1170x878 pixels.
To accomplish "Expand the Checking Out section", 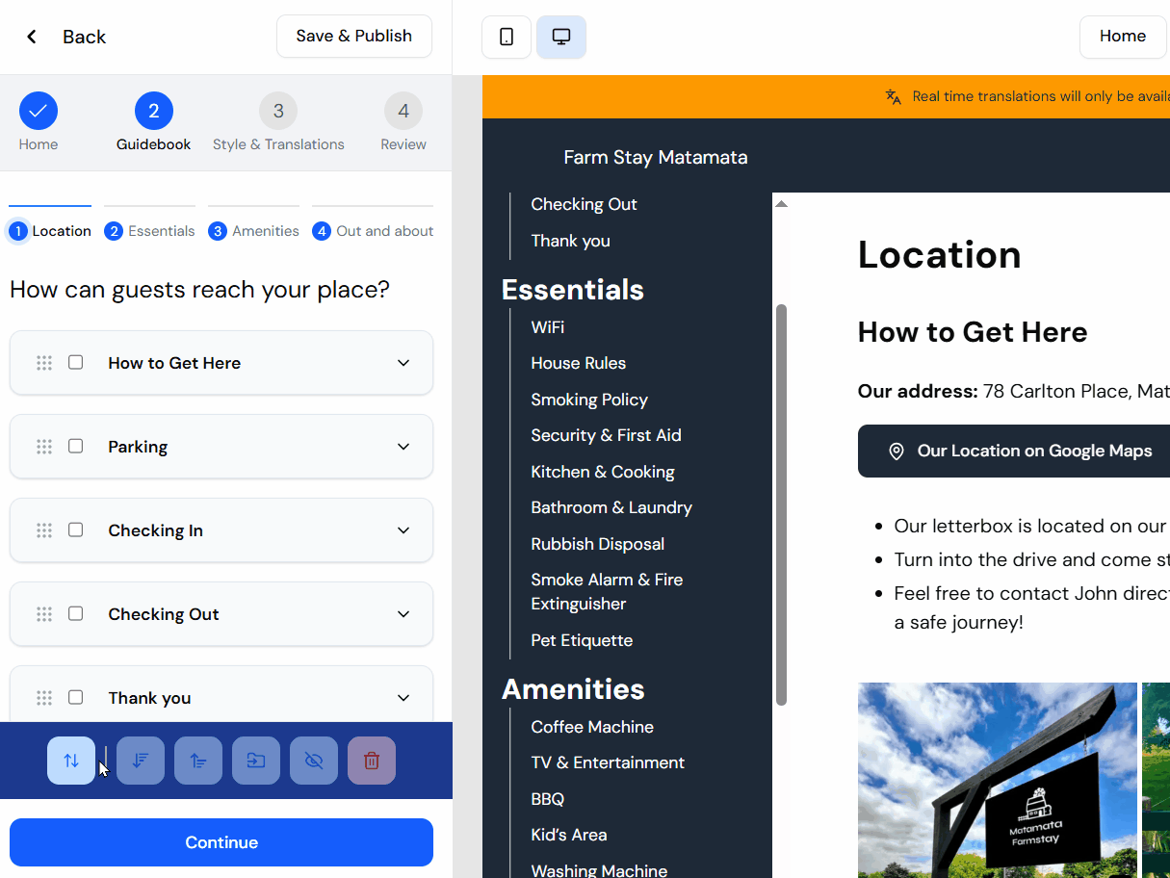I will pyautogui.click(x=403, y=613).
